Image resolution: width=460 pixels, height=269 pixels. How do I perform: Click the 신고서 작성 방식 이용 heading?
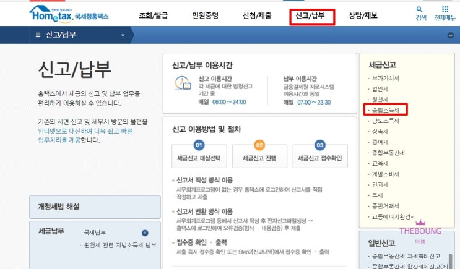tap(204, 180)
